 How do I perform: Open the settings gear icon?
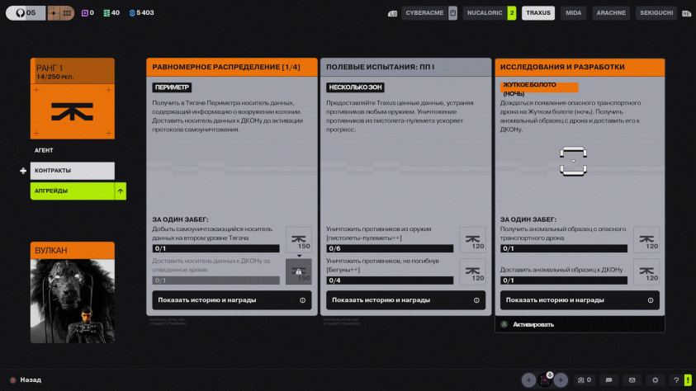click(x=655, y=380)
